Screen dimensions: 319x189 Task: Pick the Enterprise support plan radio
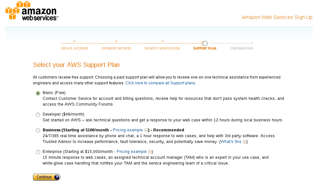point(38,152)
